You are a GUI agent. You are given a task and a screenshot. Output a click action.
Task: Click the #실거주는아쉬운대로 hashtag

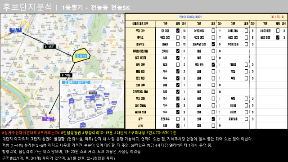(x=19, y=133)
